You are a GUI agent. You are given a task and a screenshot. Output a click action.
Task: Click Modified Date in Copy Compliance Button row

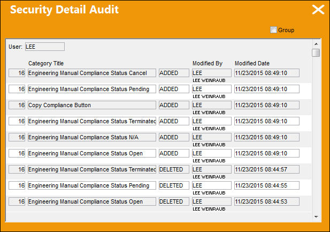pos(267,105)
